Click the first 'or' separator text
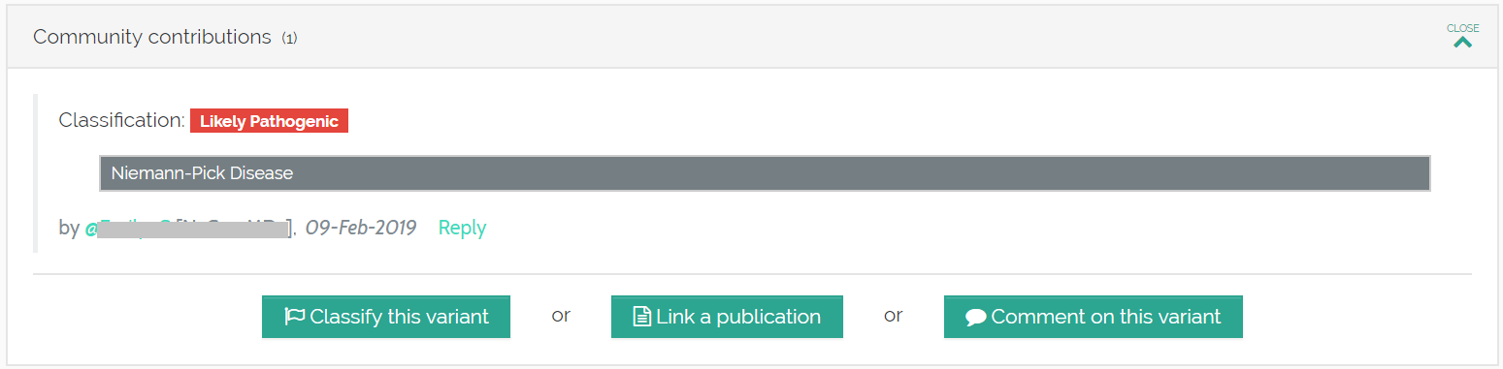This screenshot has width=1503, height=369. pyautogui.click(x=561, y=316)
